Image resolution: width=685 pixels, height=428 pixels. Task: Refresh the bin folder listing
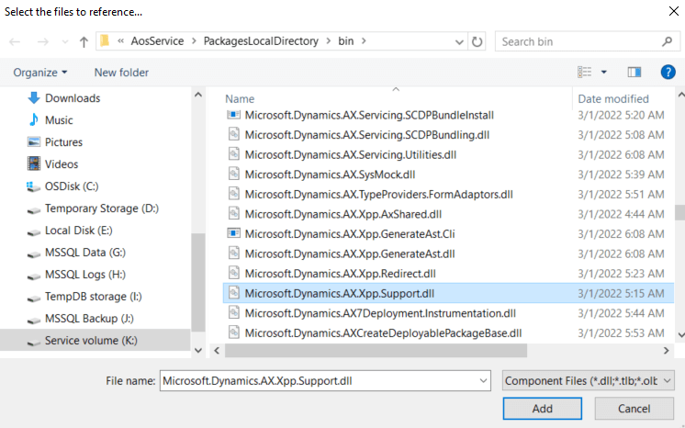[477, 41]
